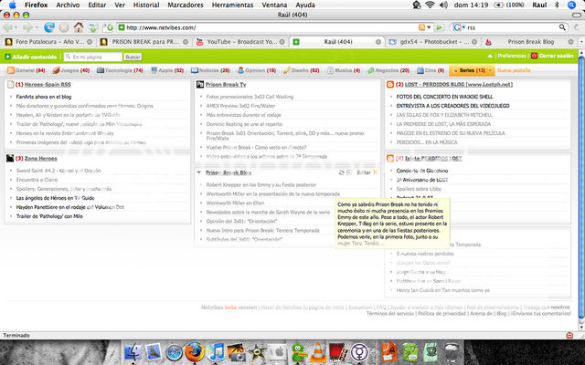The width and height of the screenshot is (585, 365).
Task: Open Firefox from the dock
Action: pos(192,351)
